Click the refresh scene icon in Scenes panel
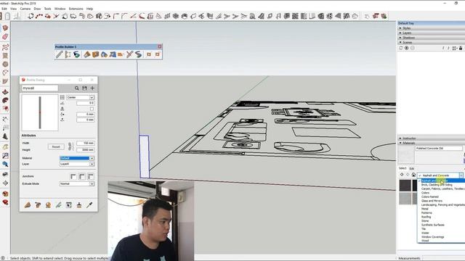The height and width of the screenshot is (261, 465). tap(401, 48)
